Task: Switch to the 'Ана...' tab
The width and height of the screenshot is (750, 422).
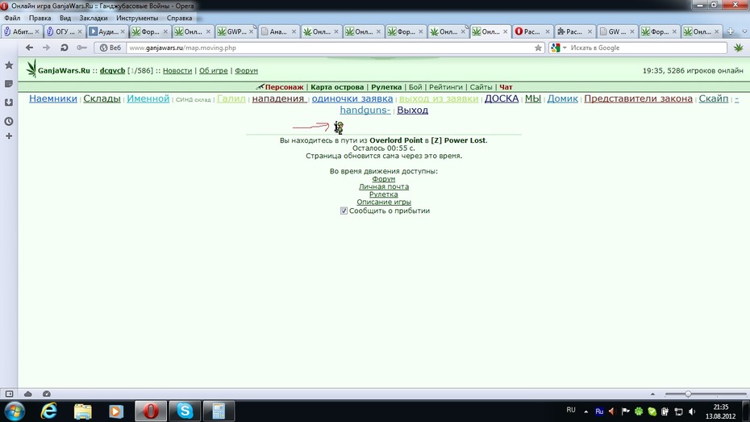Action: click(x=277, y=31)
